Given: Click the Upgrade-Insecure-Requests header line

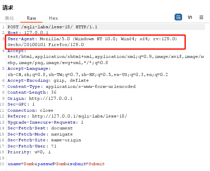Looking at the screenshot, I should tap(45, 122).
